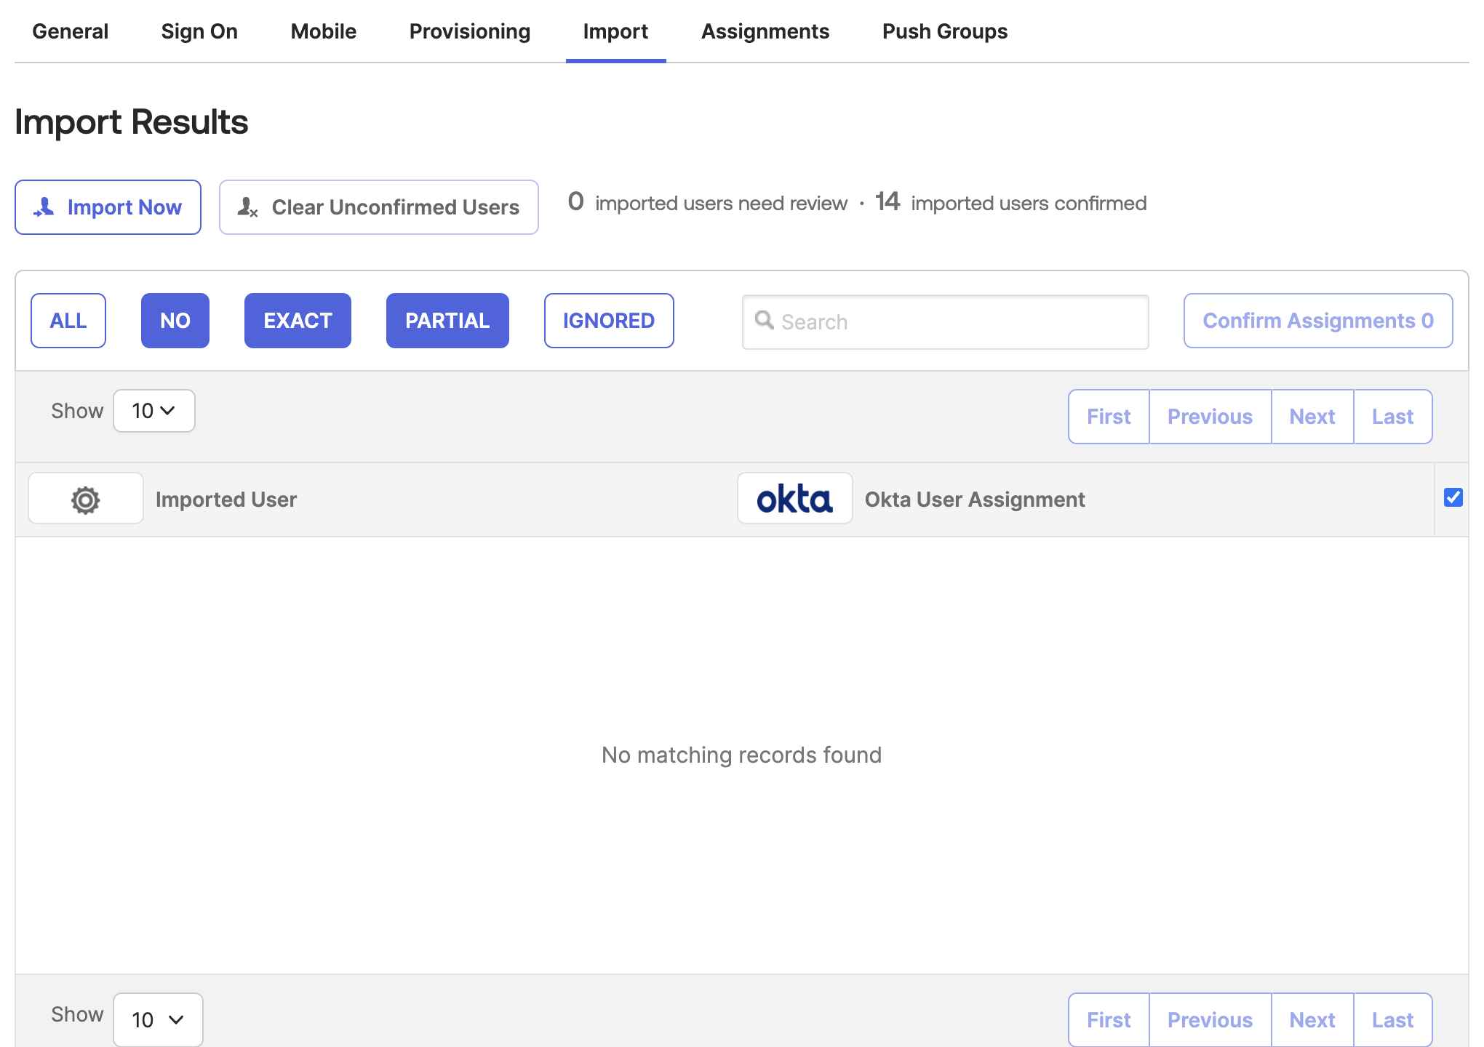Viewport: 1484px width, 1047px height.
Task: Enable the IGNORED filter
Action: pyautogui.click(x=608, y=320)
